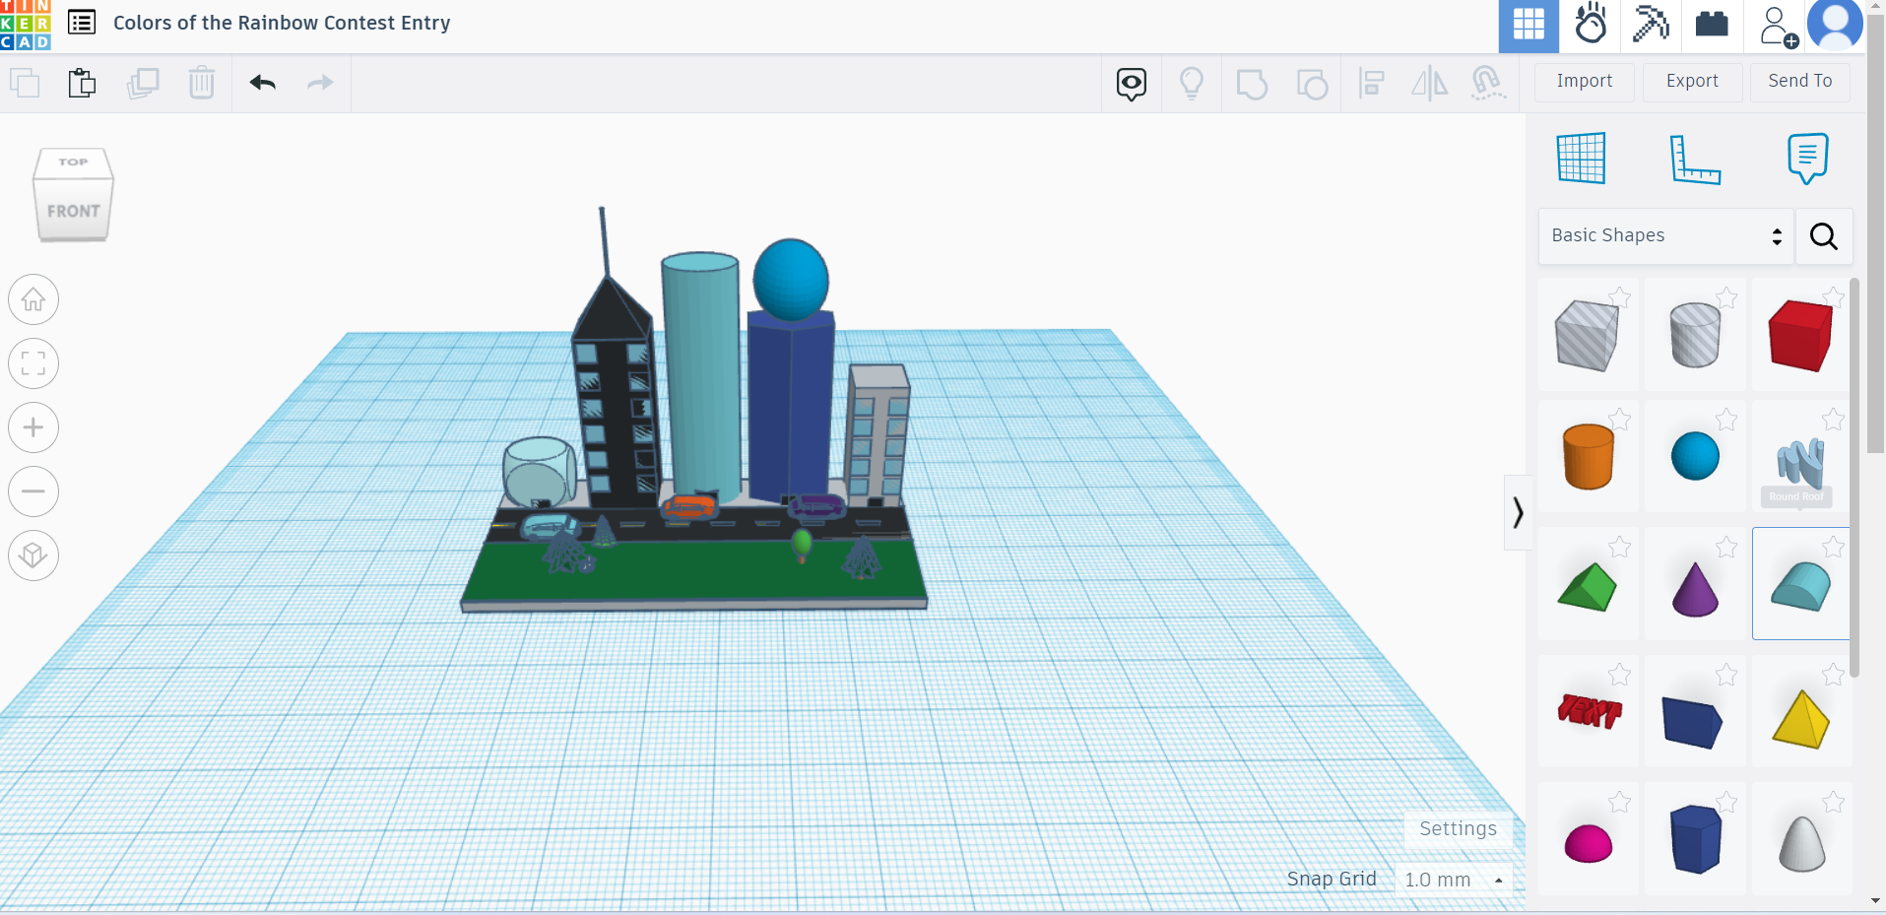The height and width of the screenshot is (915, 1886).
Task: Click the search icon in the shapes panel
Action: pyautogui.click(x=1823, y=236)
